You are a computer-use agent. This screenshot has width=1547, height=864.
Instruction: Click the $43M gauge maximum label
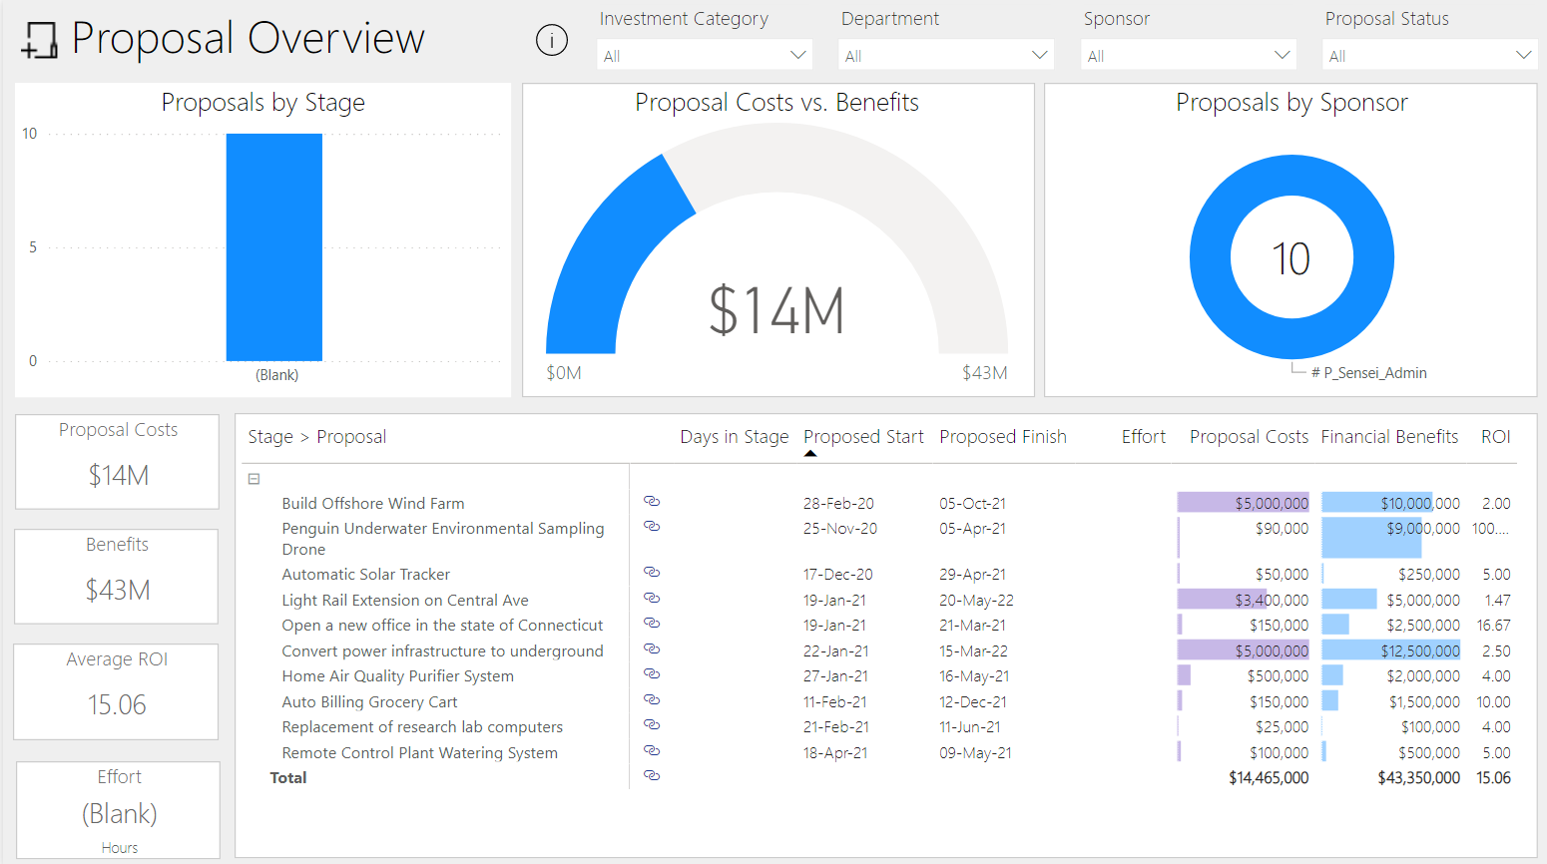point(985,373)
